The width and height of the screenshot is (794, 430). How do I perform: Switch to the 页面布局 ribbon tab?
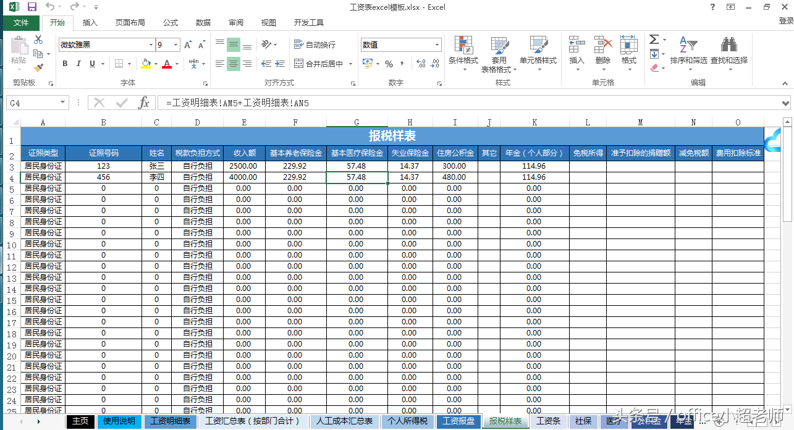130,23
